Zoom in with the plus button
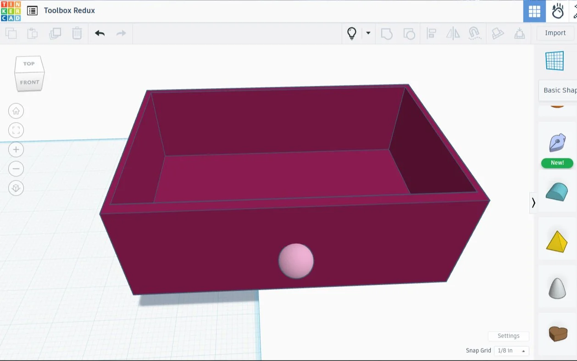Image resolution: width=577 pixels, height=361 pixels. click(16, 149)
